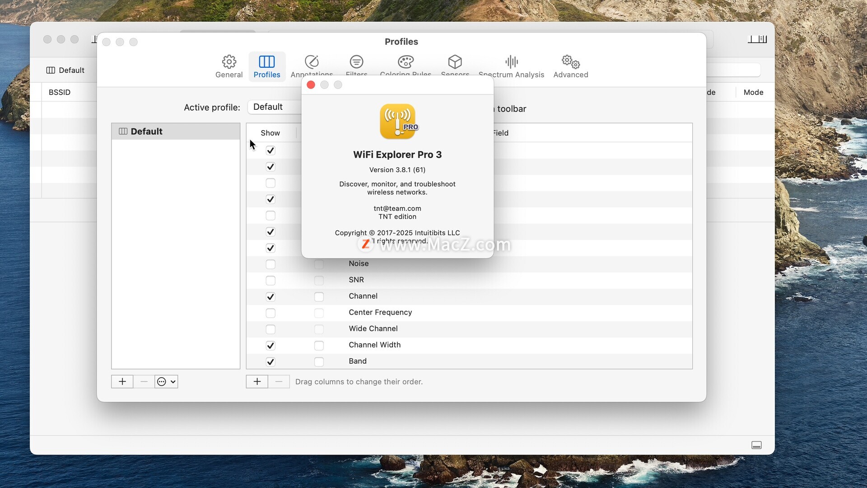
Task: Open the Sensors cube icon
Action: coord(455,62)
